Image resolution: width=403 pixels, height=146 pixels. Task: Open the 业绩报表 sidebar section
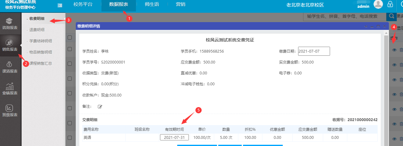coord(10,89)
